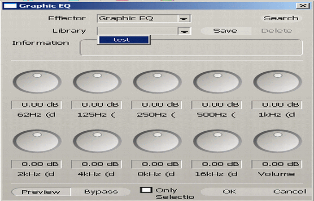Click the Information text box

(x=191, y=47)
